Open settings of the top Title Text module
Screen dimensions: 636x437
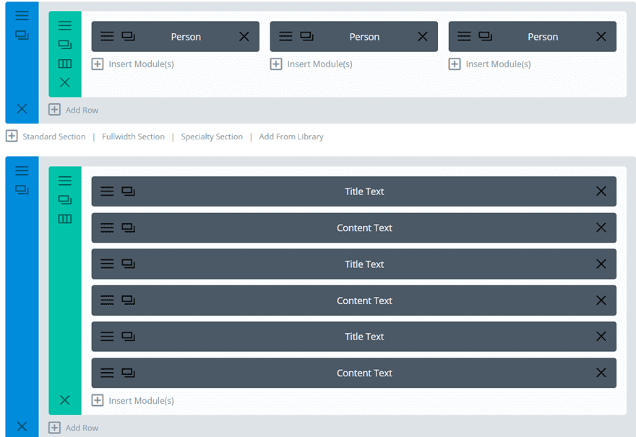[107, 191]
